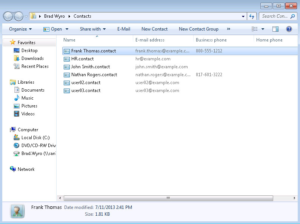Select the Frank Thomas contact file icon
The width and height of the screenshot is (300, 224).
click(67, 51)
